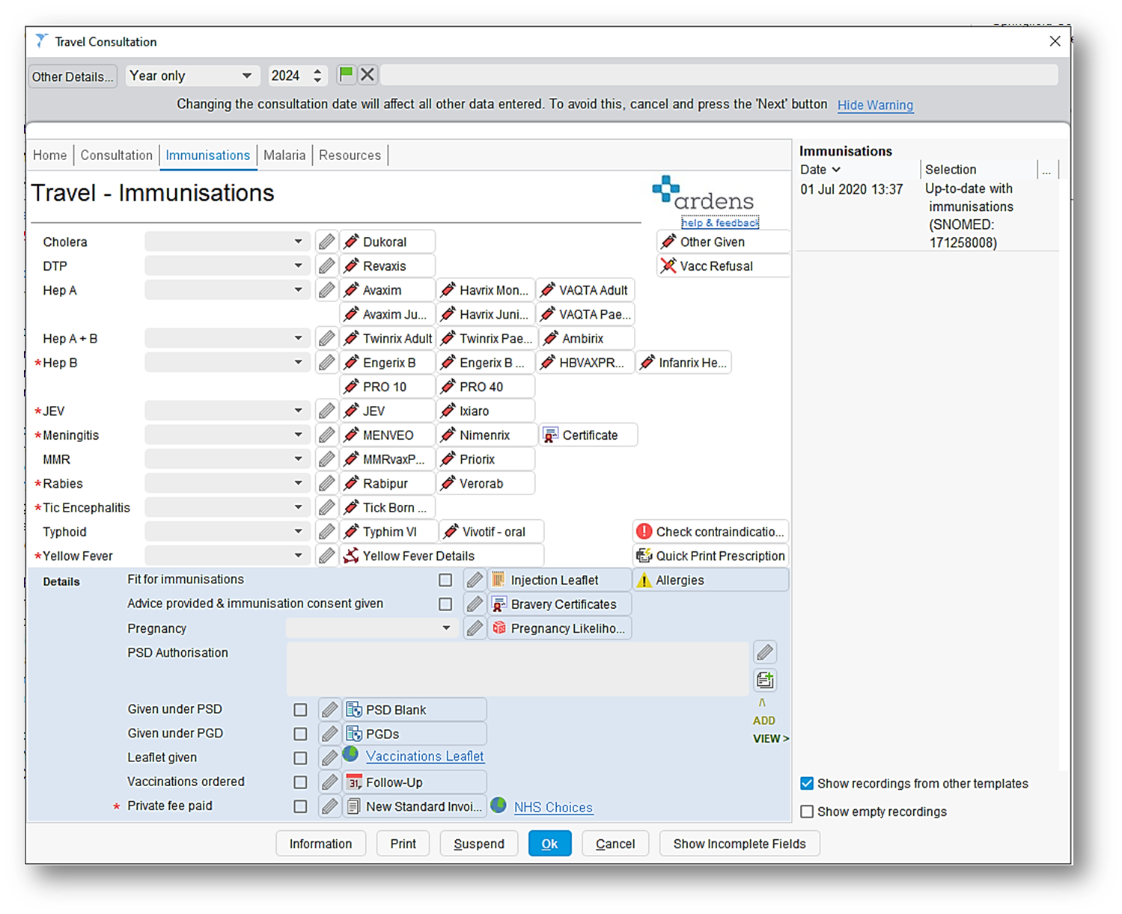Select Immunisations tab
1122x914 pixels.
click(207, 155)
